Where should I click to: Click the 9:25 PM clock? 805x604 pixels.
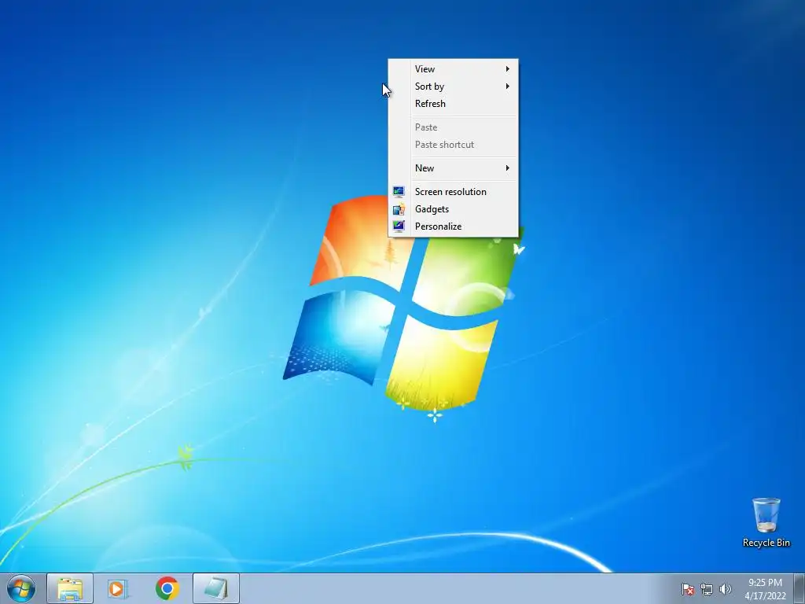click(765, 583)
